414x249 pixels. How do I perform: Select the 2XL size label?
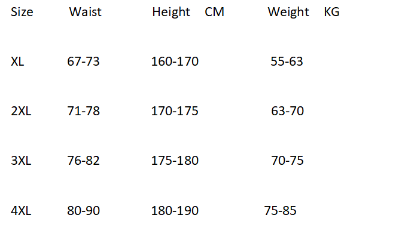point(21,111)
